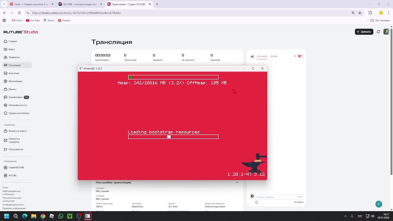Open Microsoft Edge from the taskbar
This screenshot has height=221, width=393.
tap(25, 216)
